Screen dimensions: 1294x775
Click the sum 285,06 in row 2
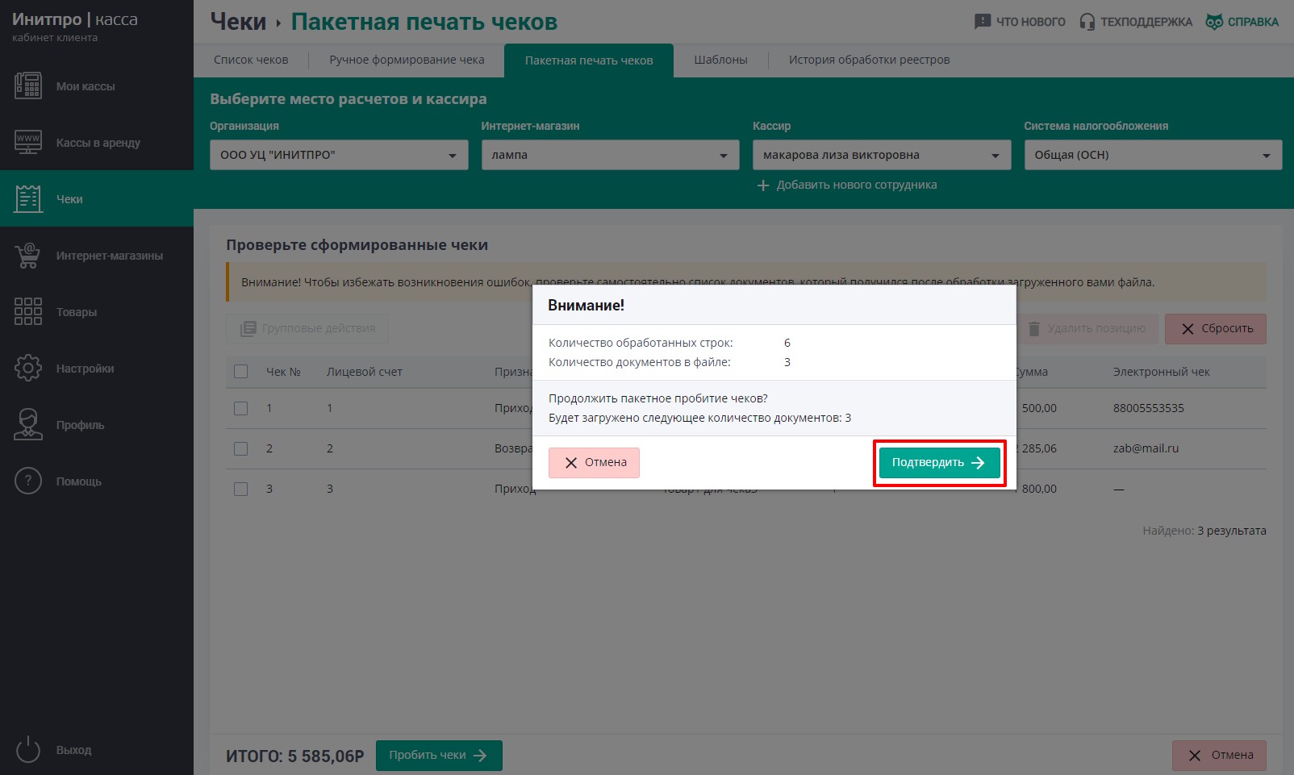click(x=1039, y=448)
